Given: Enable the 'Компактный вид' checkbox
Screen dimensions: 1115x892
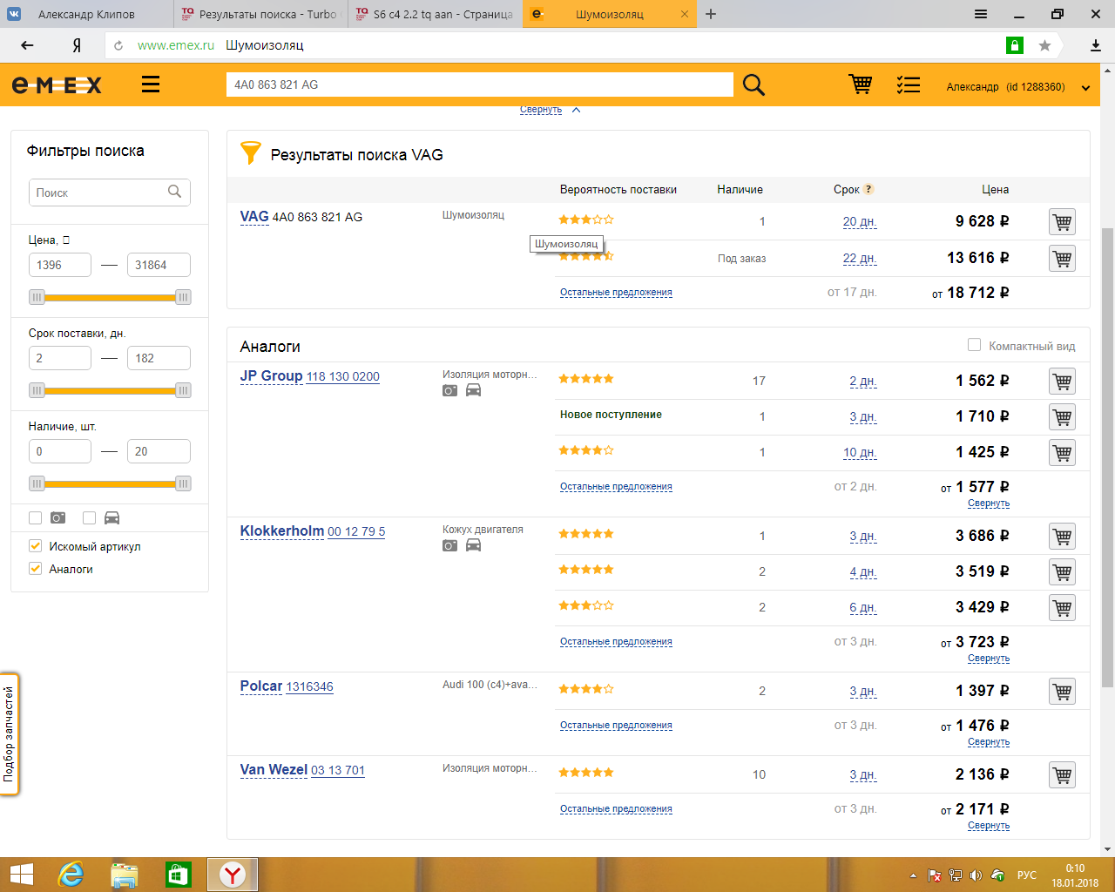Looking at the screenshot, I should click(x=975, y=345).
